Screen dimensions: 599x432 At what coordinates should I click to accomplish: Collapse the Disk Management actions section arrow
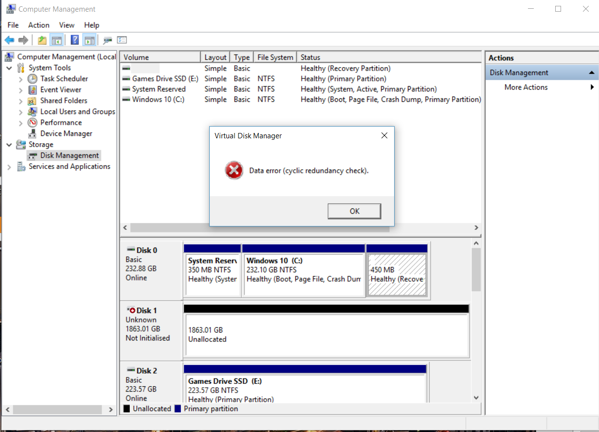592,73
